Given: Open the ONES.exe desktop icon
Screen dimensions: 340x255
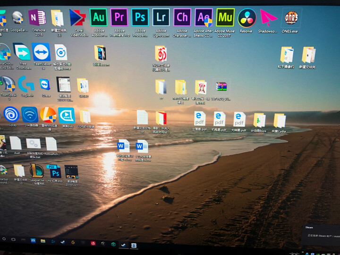Looking at the screenshot, I should tap(292, 18).
